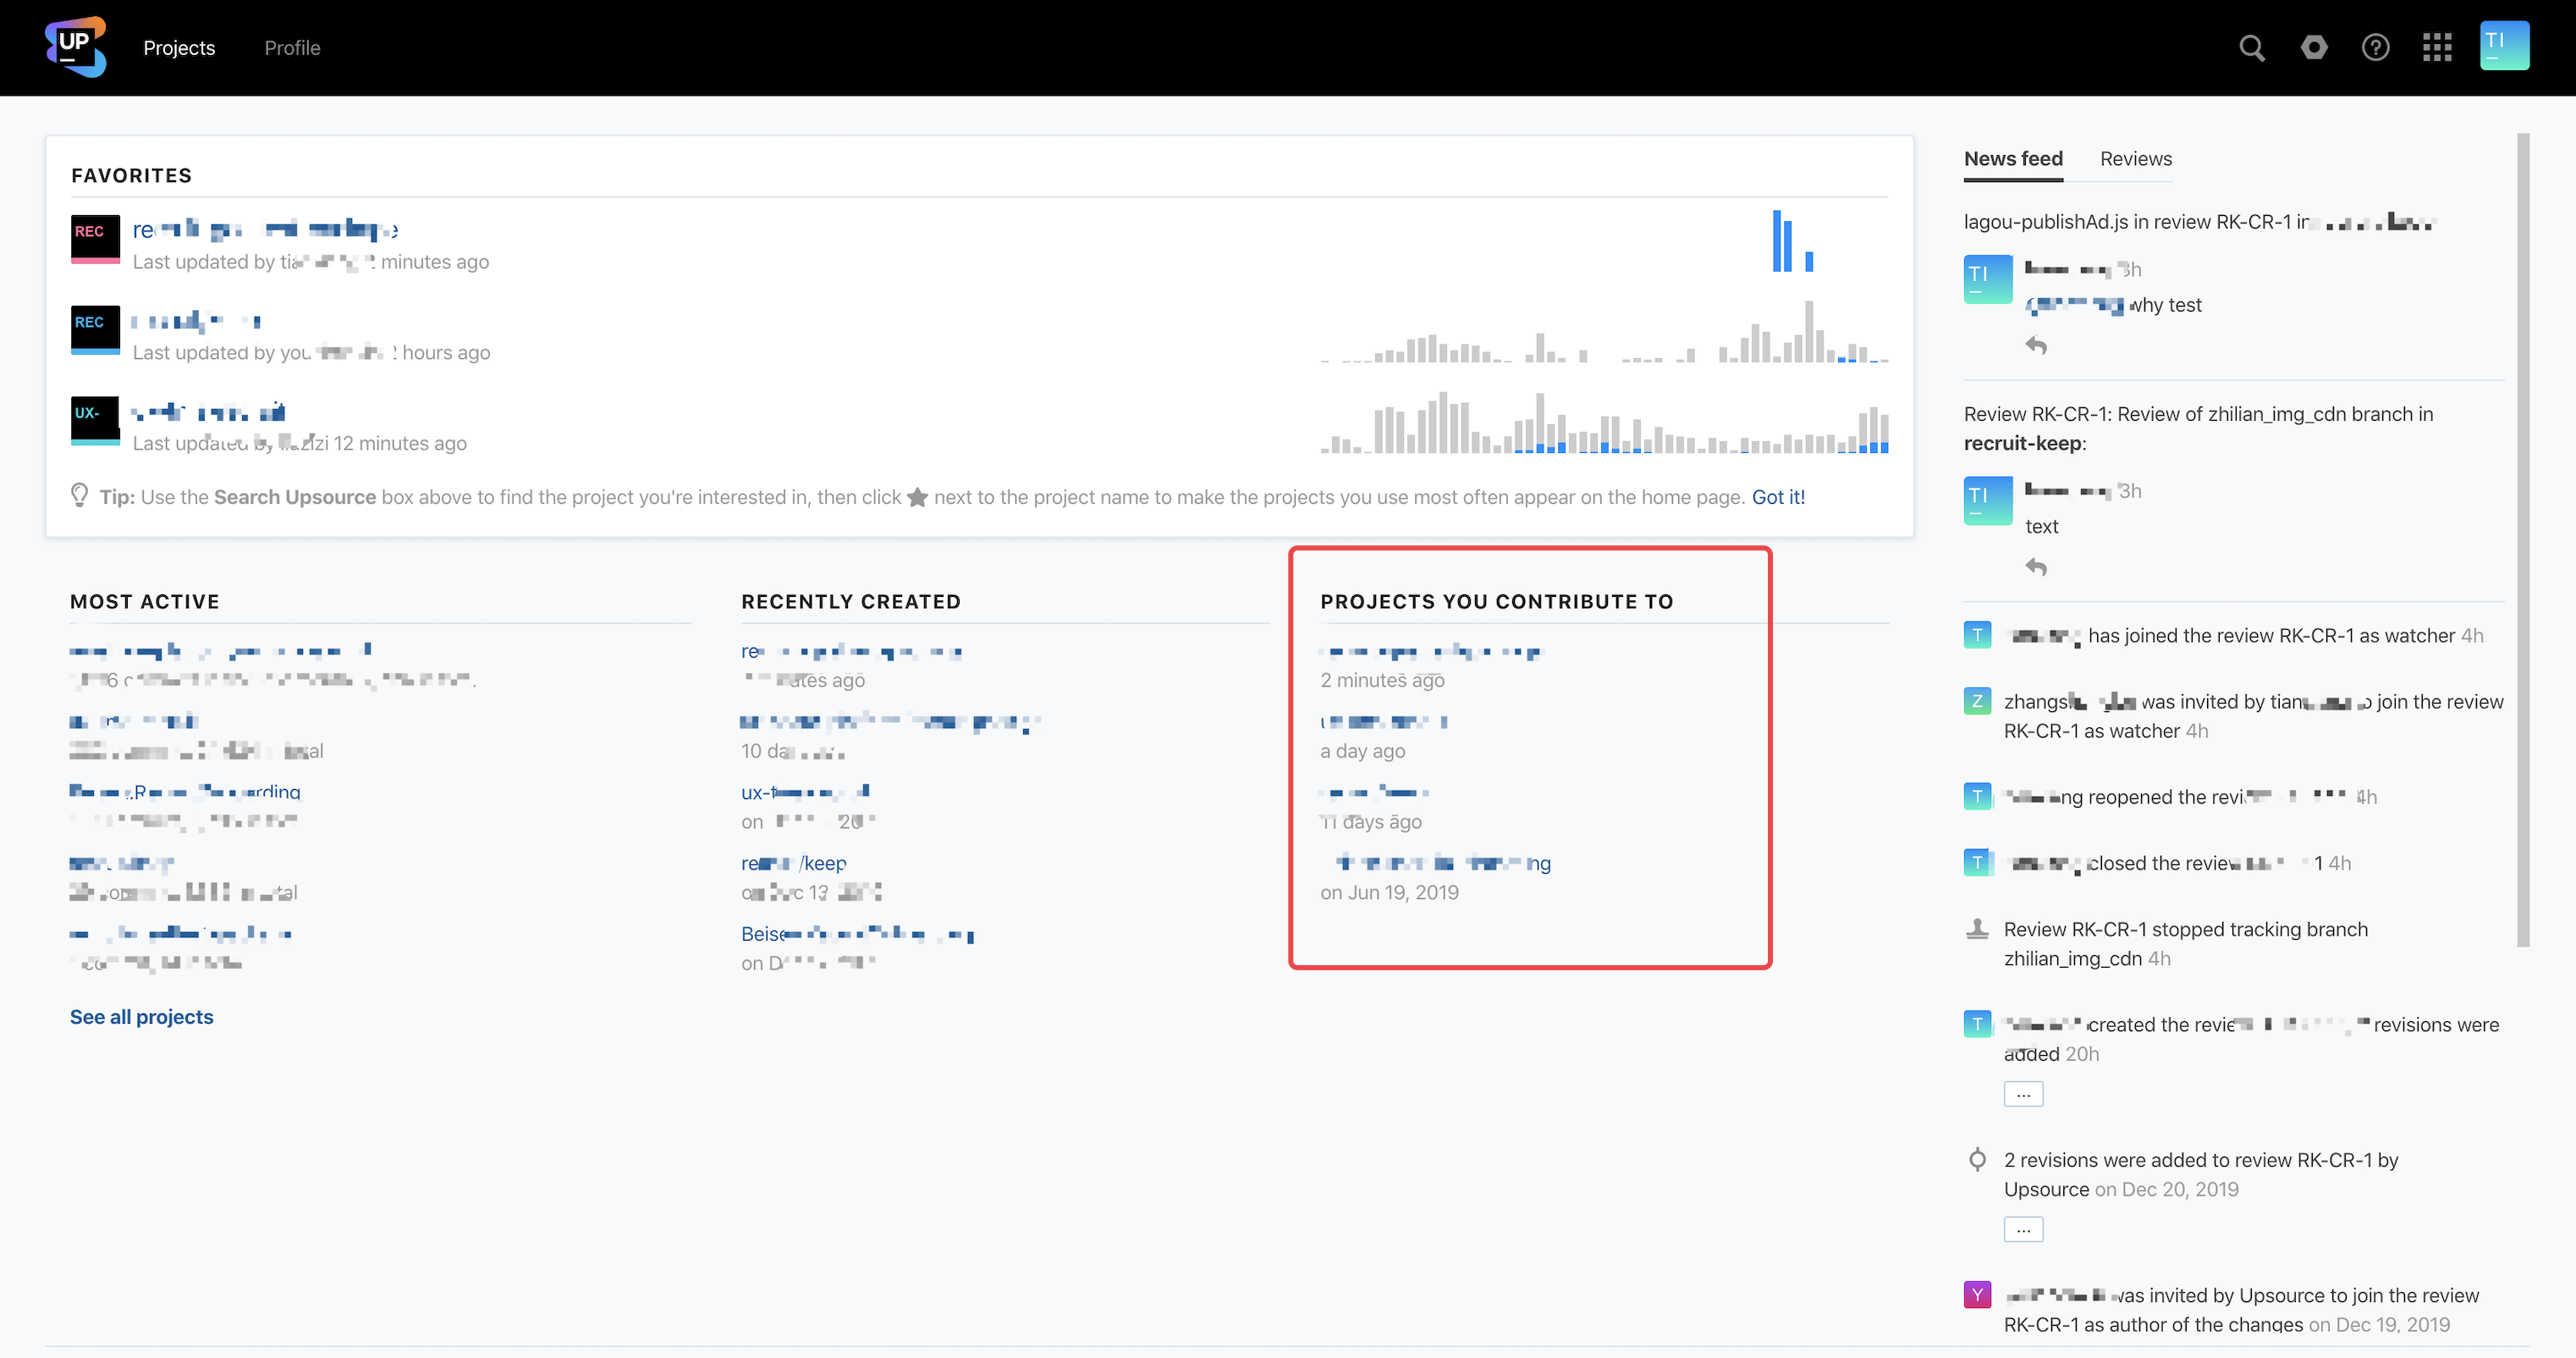
Task: Click commit icon beside 2 revisions added
Action: pos(1977,1160)
